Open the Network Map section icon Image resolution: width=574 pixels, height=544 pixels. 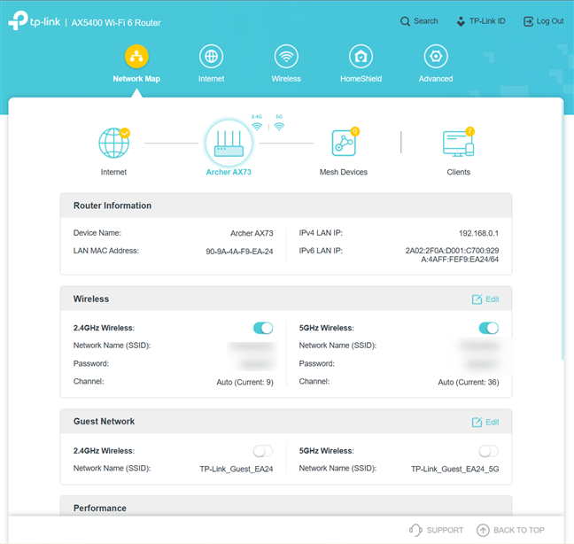click(x=136, y=57)
